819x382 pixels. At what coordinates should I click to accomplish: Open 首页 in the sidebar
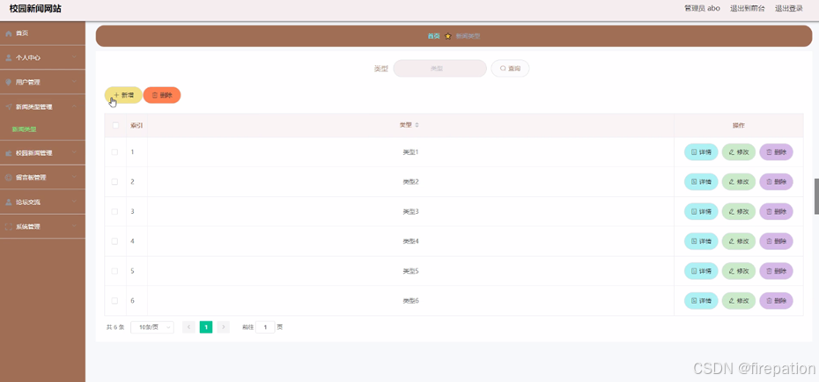pyautogui.click(x=43, y=33)
